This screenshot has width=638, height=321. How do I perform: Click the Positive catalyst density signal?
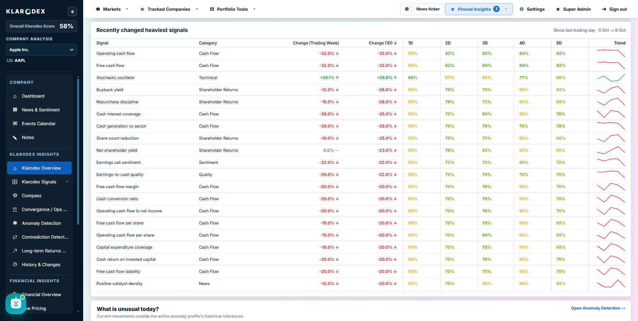[120, 284]
